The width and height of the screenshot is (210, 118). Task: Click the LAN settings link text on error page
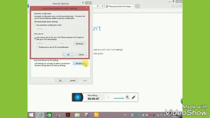(x=117, y=50)
